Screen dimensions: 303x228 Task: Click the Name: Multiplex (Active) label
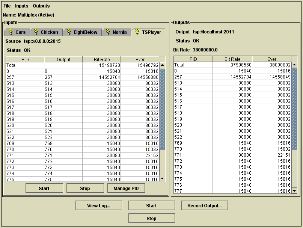click(x=29, y=15)
